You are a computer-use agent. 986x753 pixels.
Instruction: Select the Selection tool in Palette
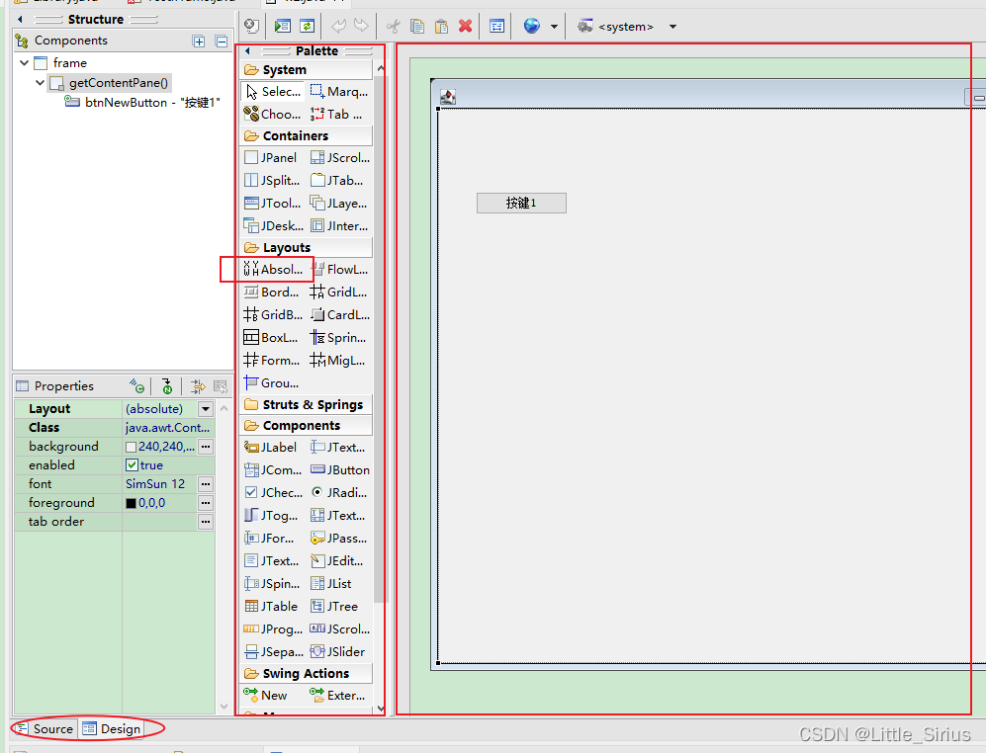click(x=273, y=92)
